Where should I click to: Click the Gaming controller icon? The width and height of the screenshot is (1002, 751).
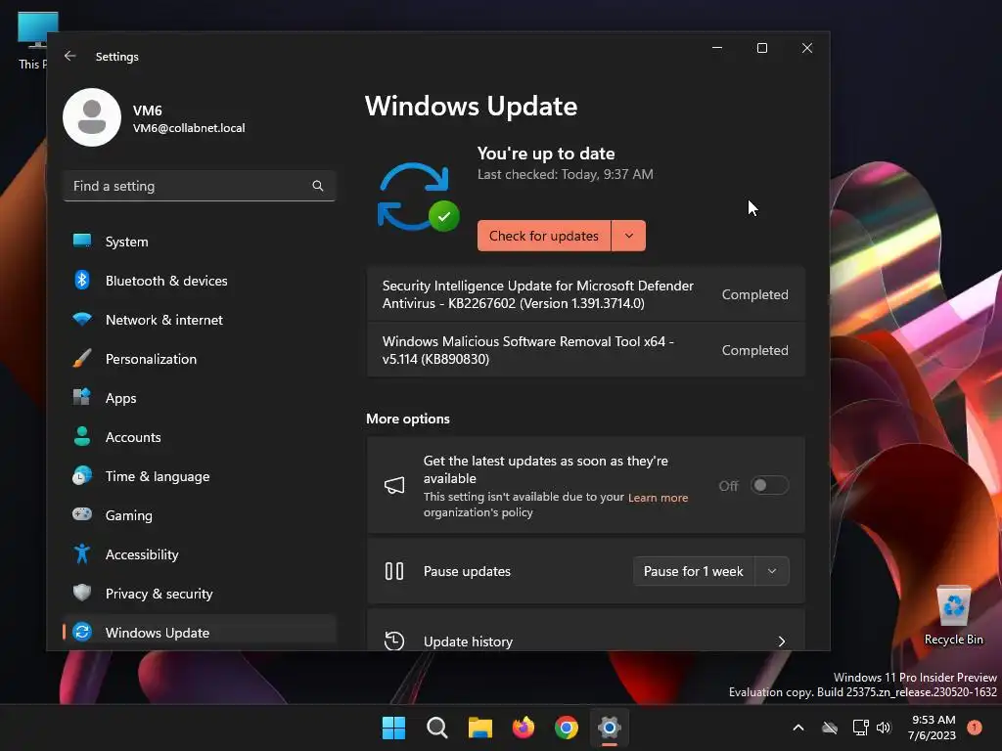click(x=82, y=514)
